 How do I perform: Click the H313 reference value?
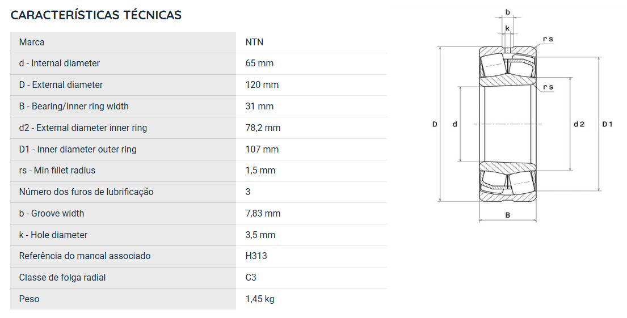[256, 256]
